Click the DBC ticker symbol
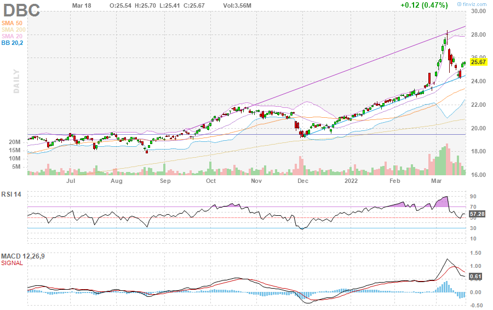 21,10
